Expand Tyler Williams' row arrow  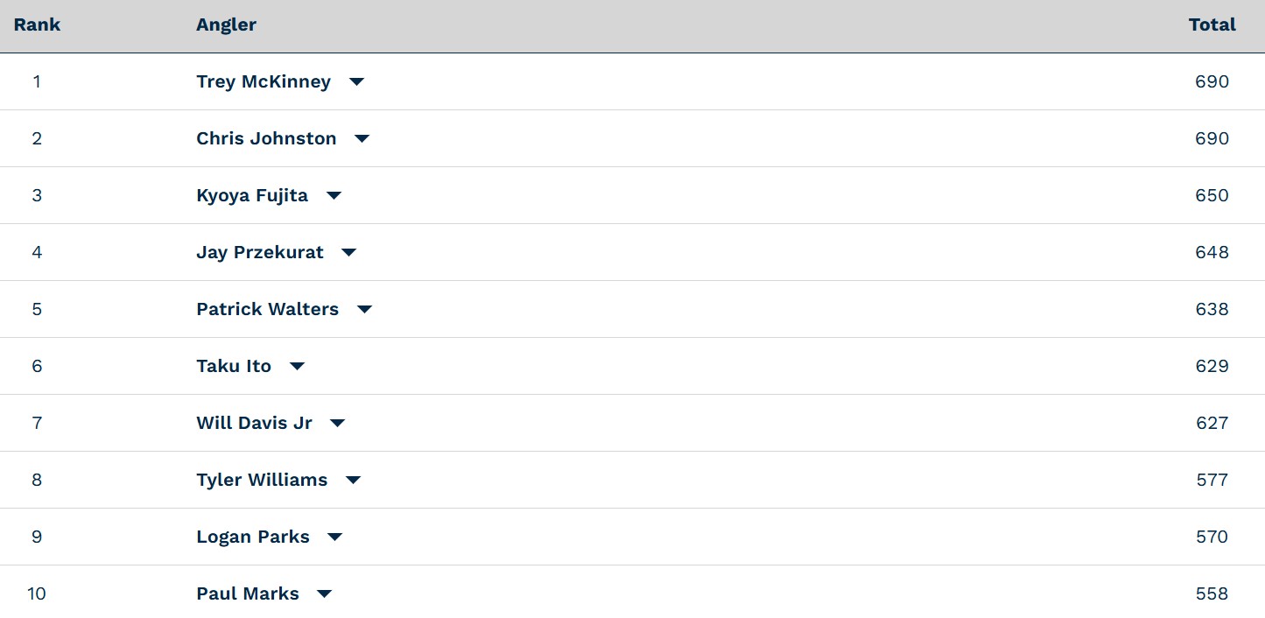353,481
